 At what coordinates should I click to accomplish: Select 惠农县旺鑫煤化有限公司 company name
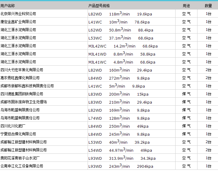click(20, 78)
